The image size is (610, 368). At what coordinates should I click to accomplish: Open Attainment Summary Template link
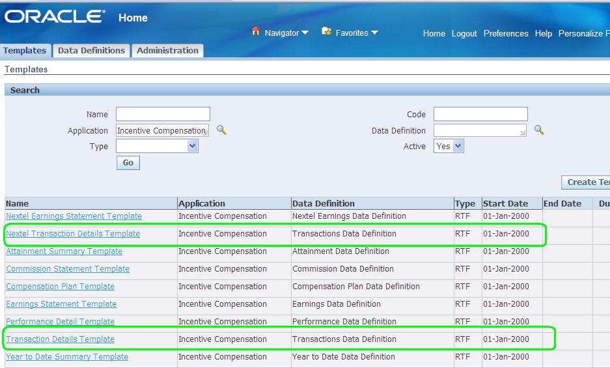pyautogui.click(x=64, y=251)
